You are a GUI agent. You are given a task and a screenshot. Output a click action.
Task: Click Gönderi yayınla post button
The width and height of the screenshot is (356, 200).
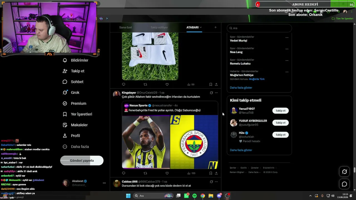(x=82, y=161)
